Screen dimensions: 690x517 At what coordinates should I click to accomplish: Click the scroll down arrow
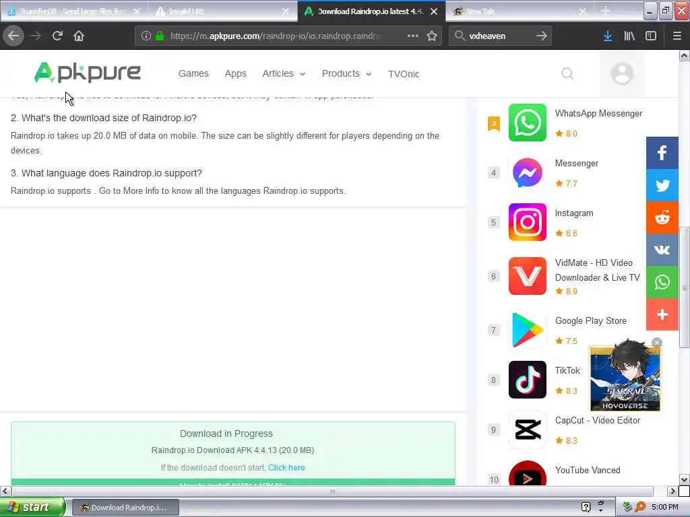point(685,479)
